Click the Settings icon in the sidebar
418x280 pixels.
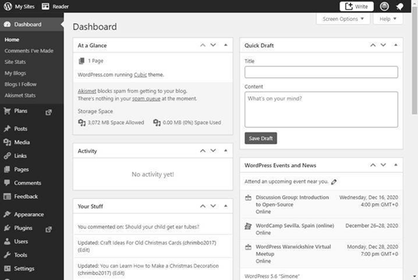point(7,269)
